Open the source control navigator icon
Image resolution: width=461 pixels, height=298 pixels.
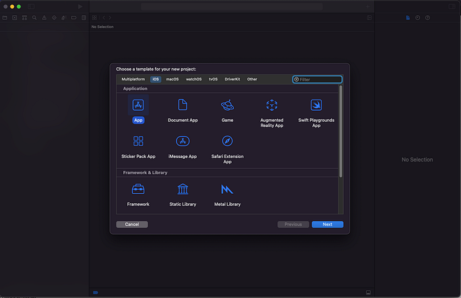coord(14,18)
